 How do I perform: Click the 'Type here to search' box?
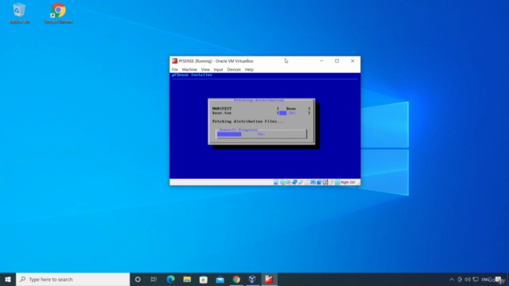pyautogui.click(x=72, y=279)
